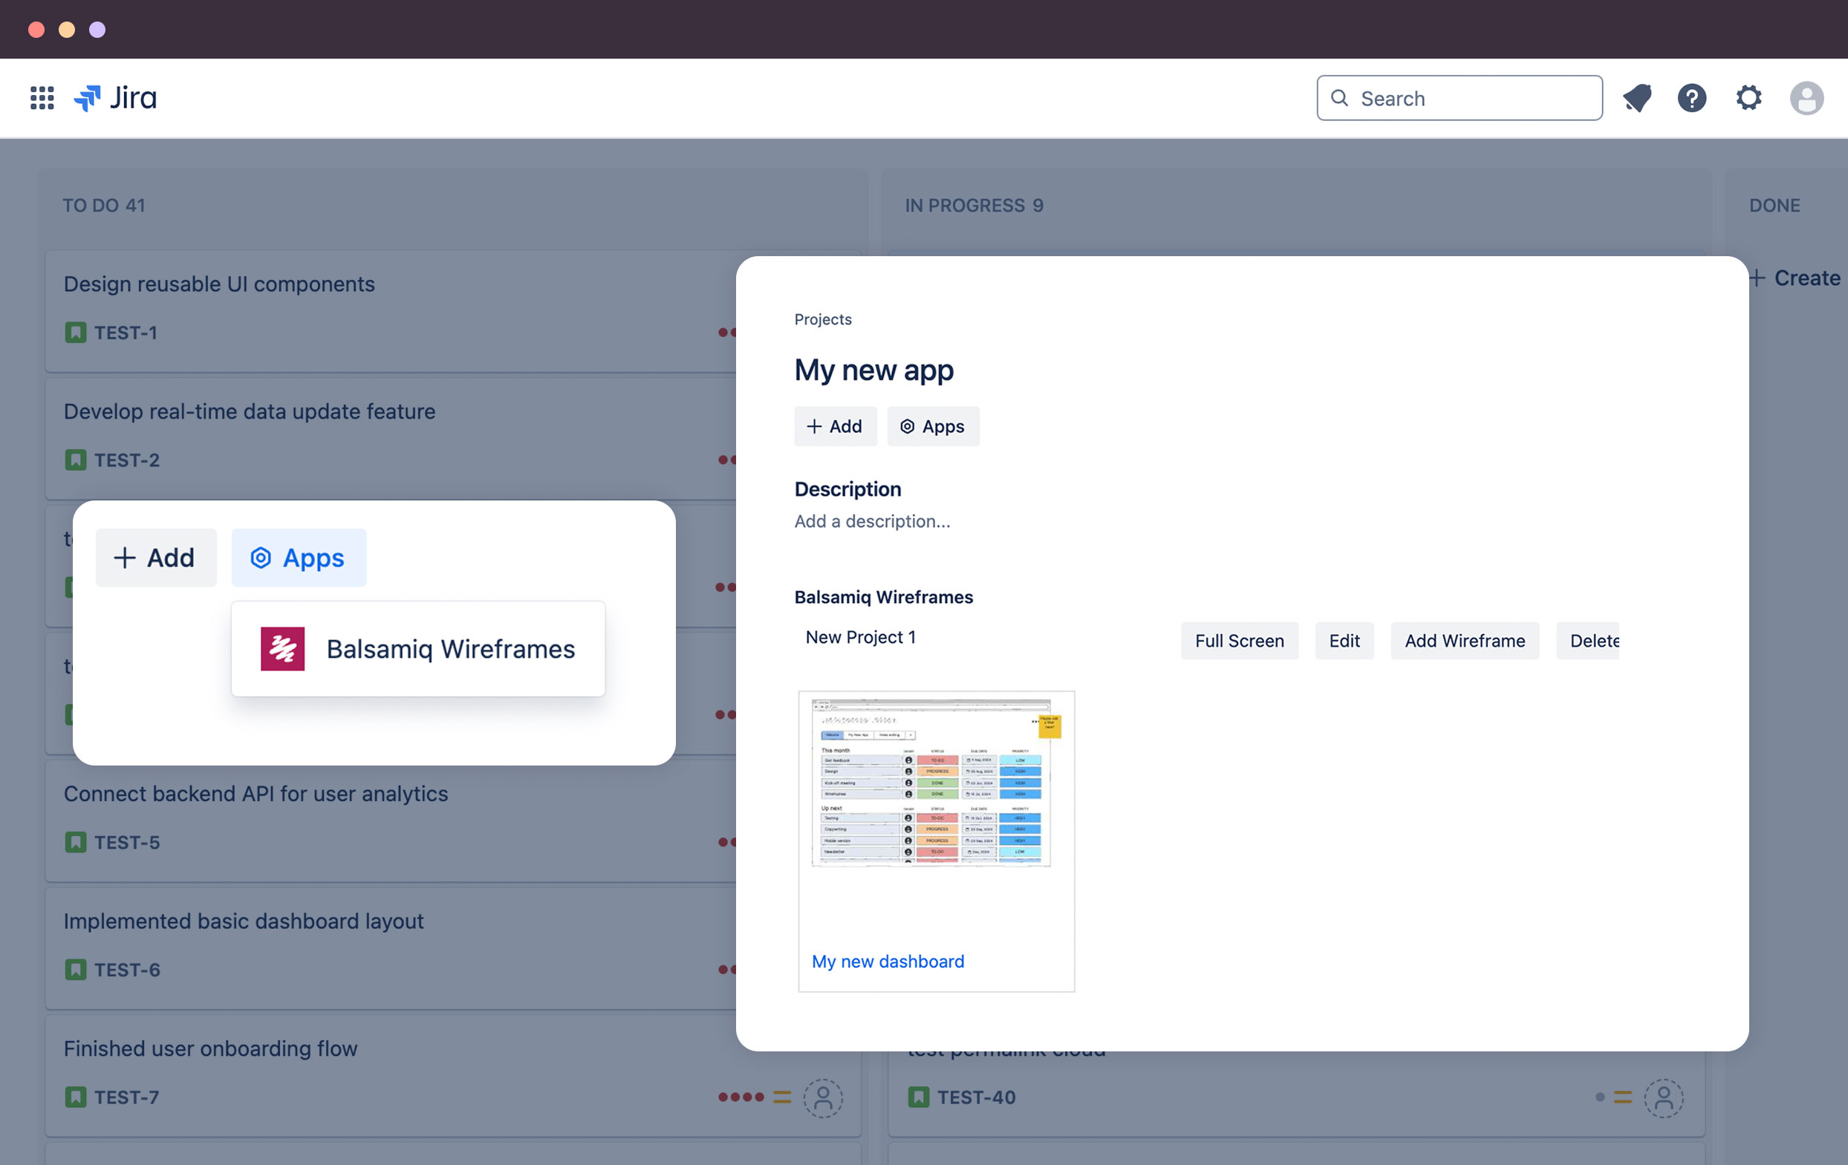Click the Jira logo in the top bar

click(x=119, y=97)
